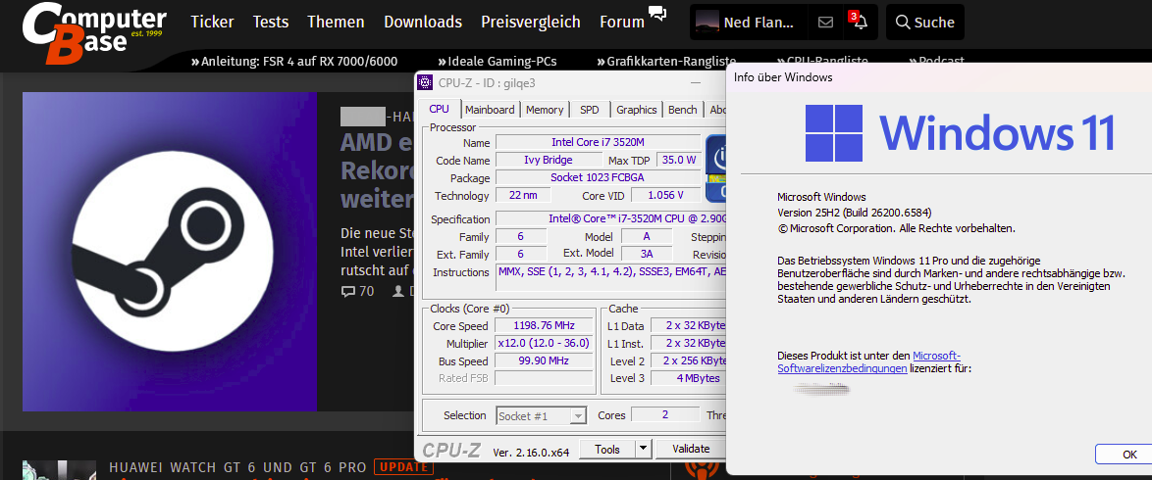Open notifications bell with 3 badge
This screenshot has width=1152, height=480.
pos(859,22)
